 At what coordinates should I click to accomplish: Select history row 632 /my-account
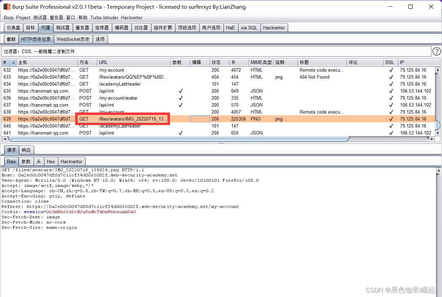tap(218, 70)
